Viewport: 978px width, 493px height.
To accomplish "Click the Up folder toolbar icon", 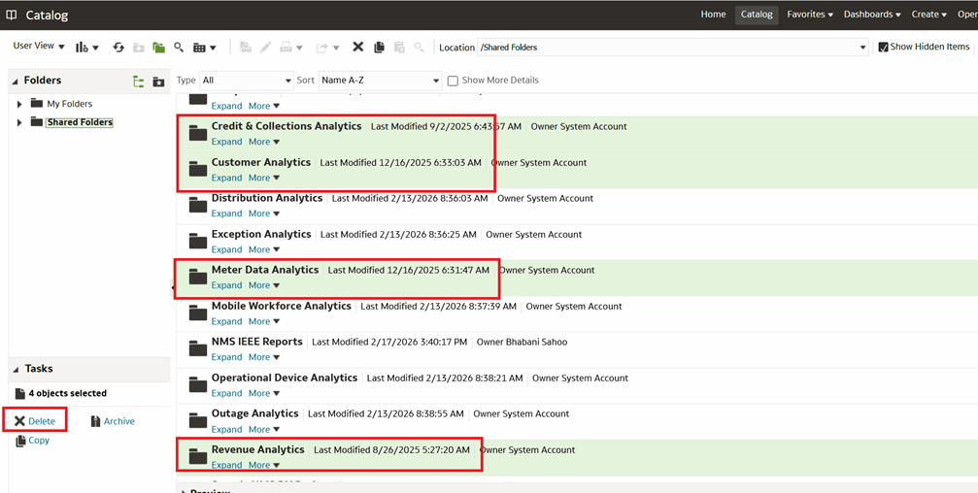I will point(139,48).
